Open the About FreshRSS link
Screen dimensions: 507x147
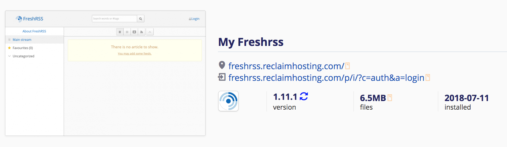click(x=34, y=31)
